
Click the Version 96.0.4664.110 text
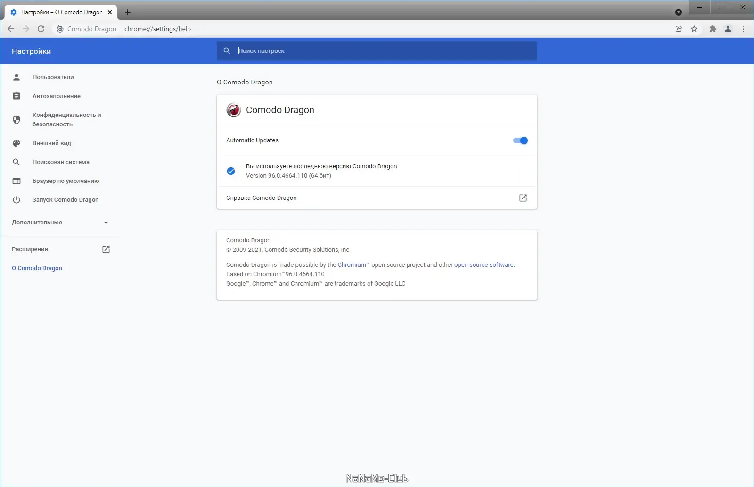(288, 175)
